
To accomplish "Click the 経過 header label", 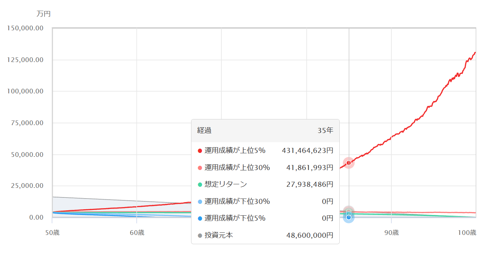I will click(x=204, y=130).
